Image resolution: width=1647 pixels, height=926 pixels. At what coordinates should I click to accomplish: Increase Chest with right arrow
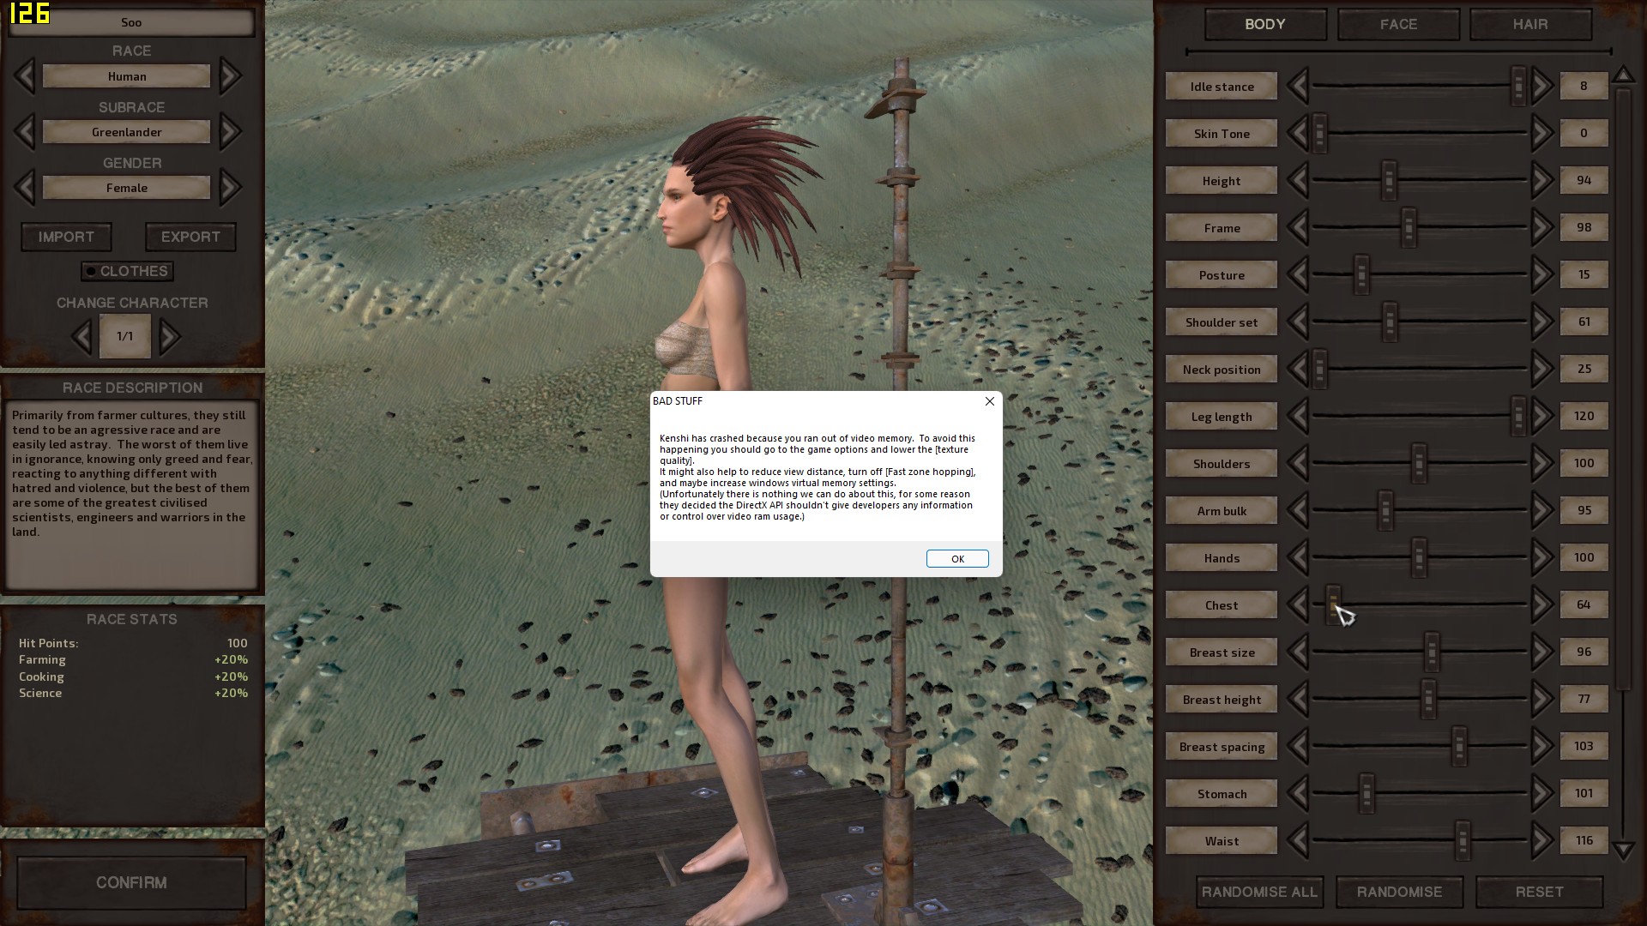[1542, 604]
